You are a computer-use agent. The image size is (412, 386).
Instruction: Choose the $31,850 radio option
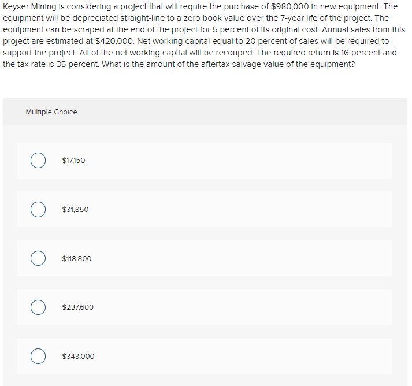(x=39, y=209)
